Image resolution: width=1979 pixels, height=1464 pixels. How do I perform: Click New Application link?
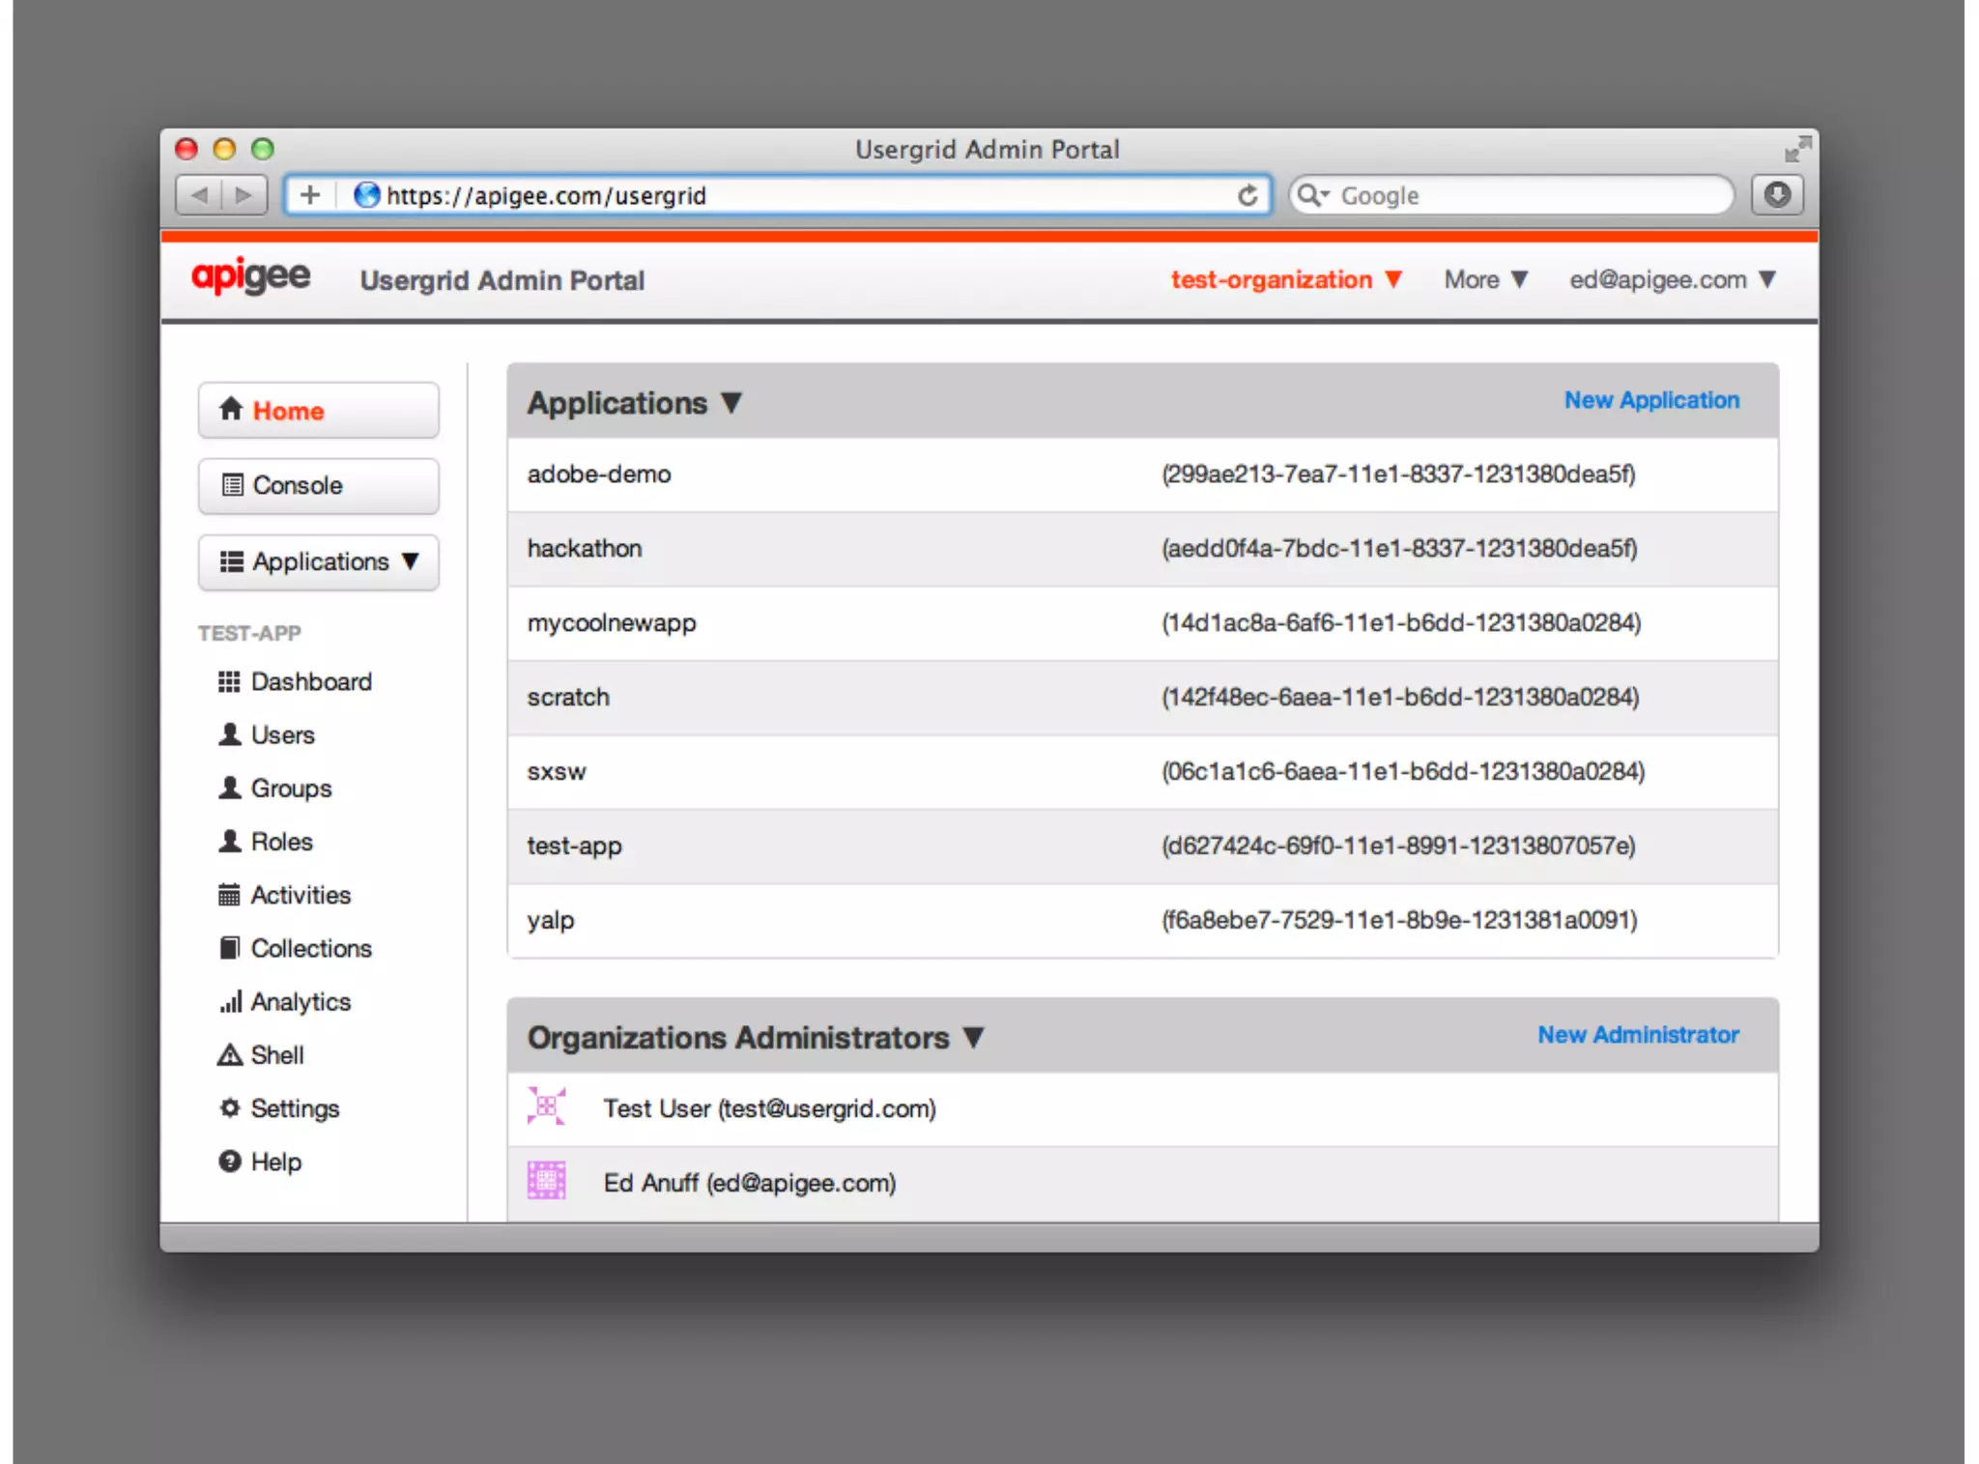coord(1650,400)
